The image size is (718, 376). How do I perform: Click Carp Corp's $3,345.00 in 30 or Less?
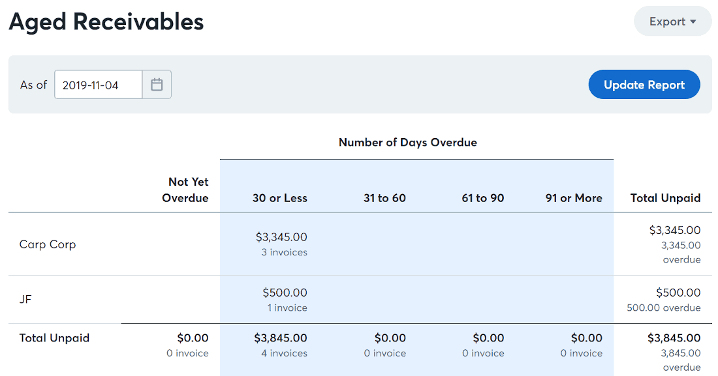click(281, 237)
